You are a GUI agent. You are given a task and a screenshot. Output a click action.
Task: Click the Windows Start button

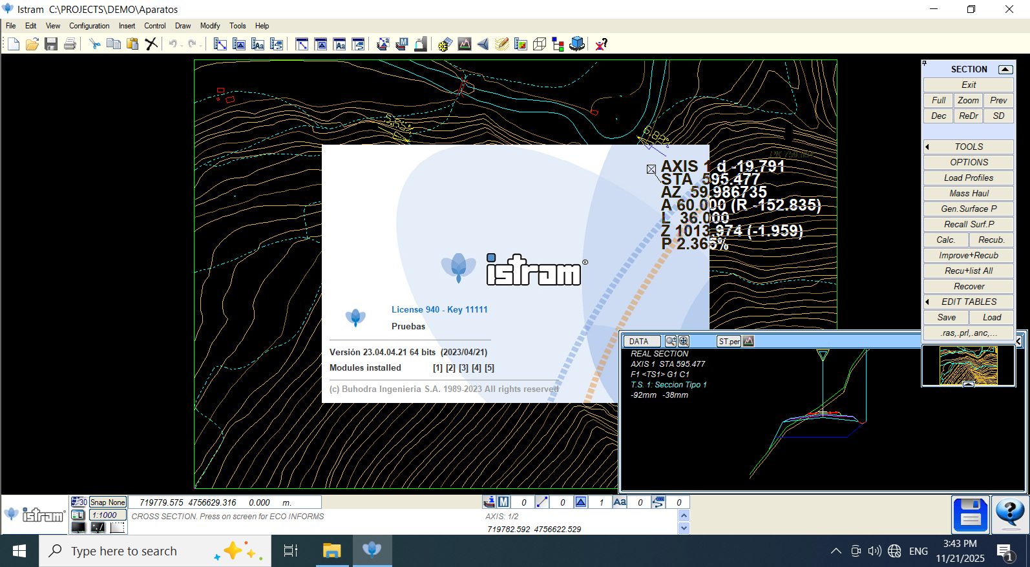19,551
